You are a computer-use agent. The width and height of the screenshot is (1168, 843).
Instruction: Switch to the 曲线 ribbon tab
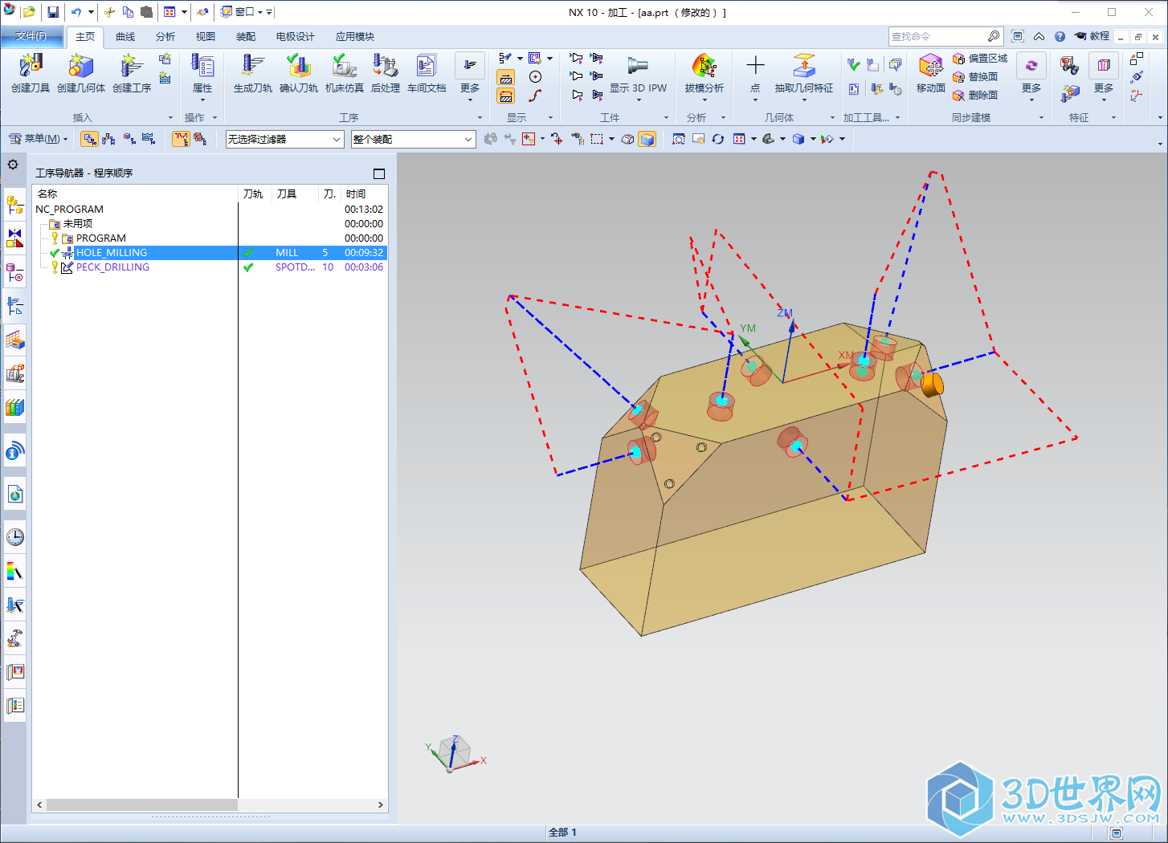coord(125,37)
